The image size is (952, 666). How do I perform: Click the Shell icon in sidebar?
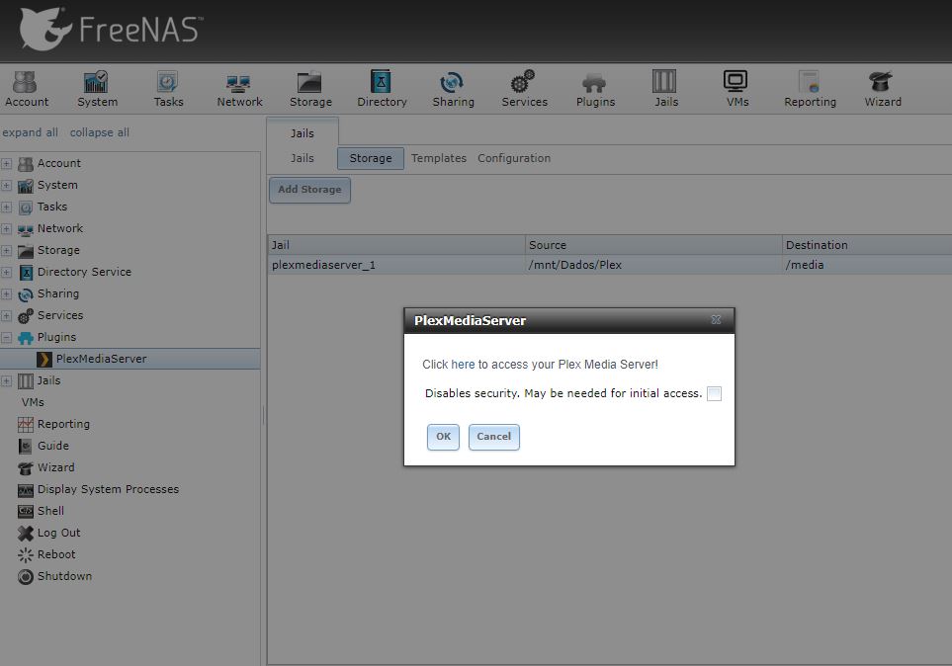[26, 511]
